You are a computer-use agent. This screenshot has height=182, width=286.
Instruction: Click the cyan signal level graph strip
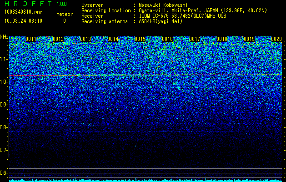click(146, 180)
